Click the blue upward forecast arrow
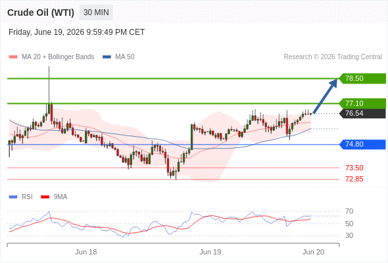 tap(325, 96)
